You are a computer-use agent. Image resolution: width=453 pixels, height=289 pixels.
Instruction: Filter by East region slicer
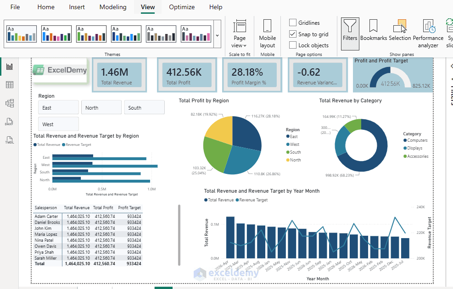click(58, 107)
